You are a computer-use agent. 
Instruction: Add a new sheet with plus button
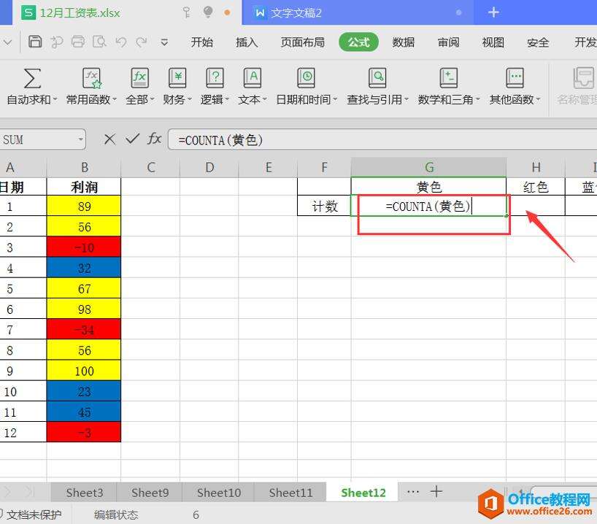click(436, 491)
